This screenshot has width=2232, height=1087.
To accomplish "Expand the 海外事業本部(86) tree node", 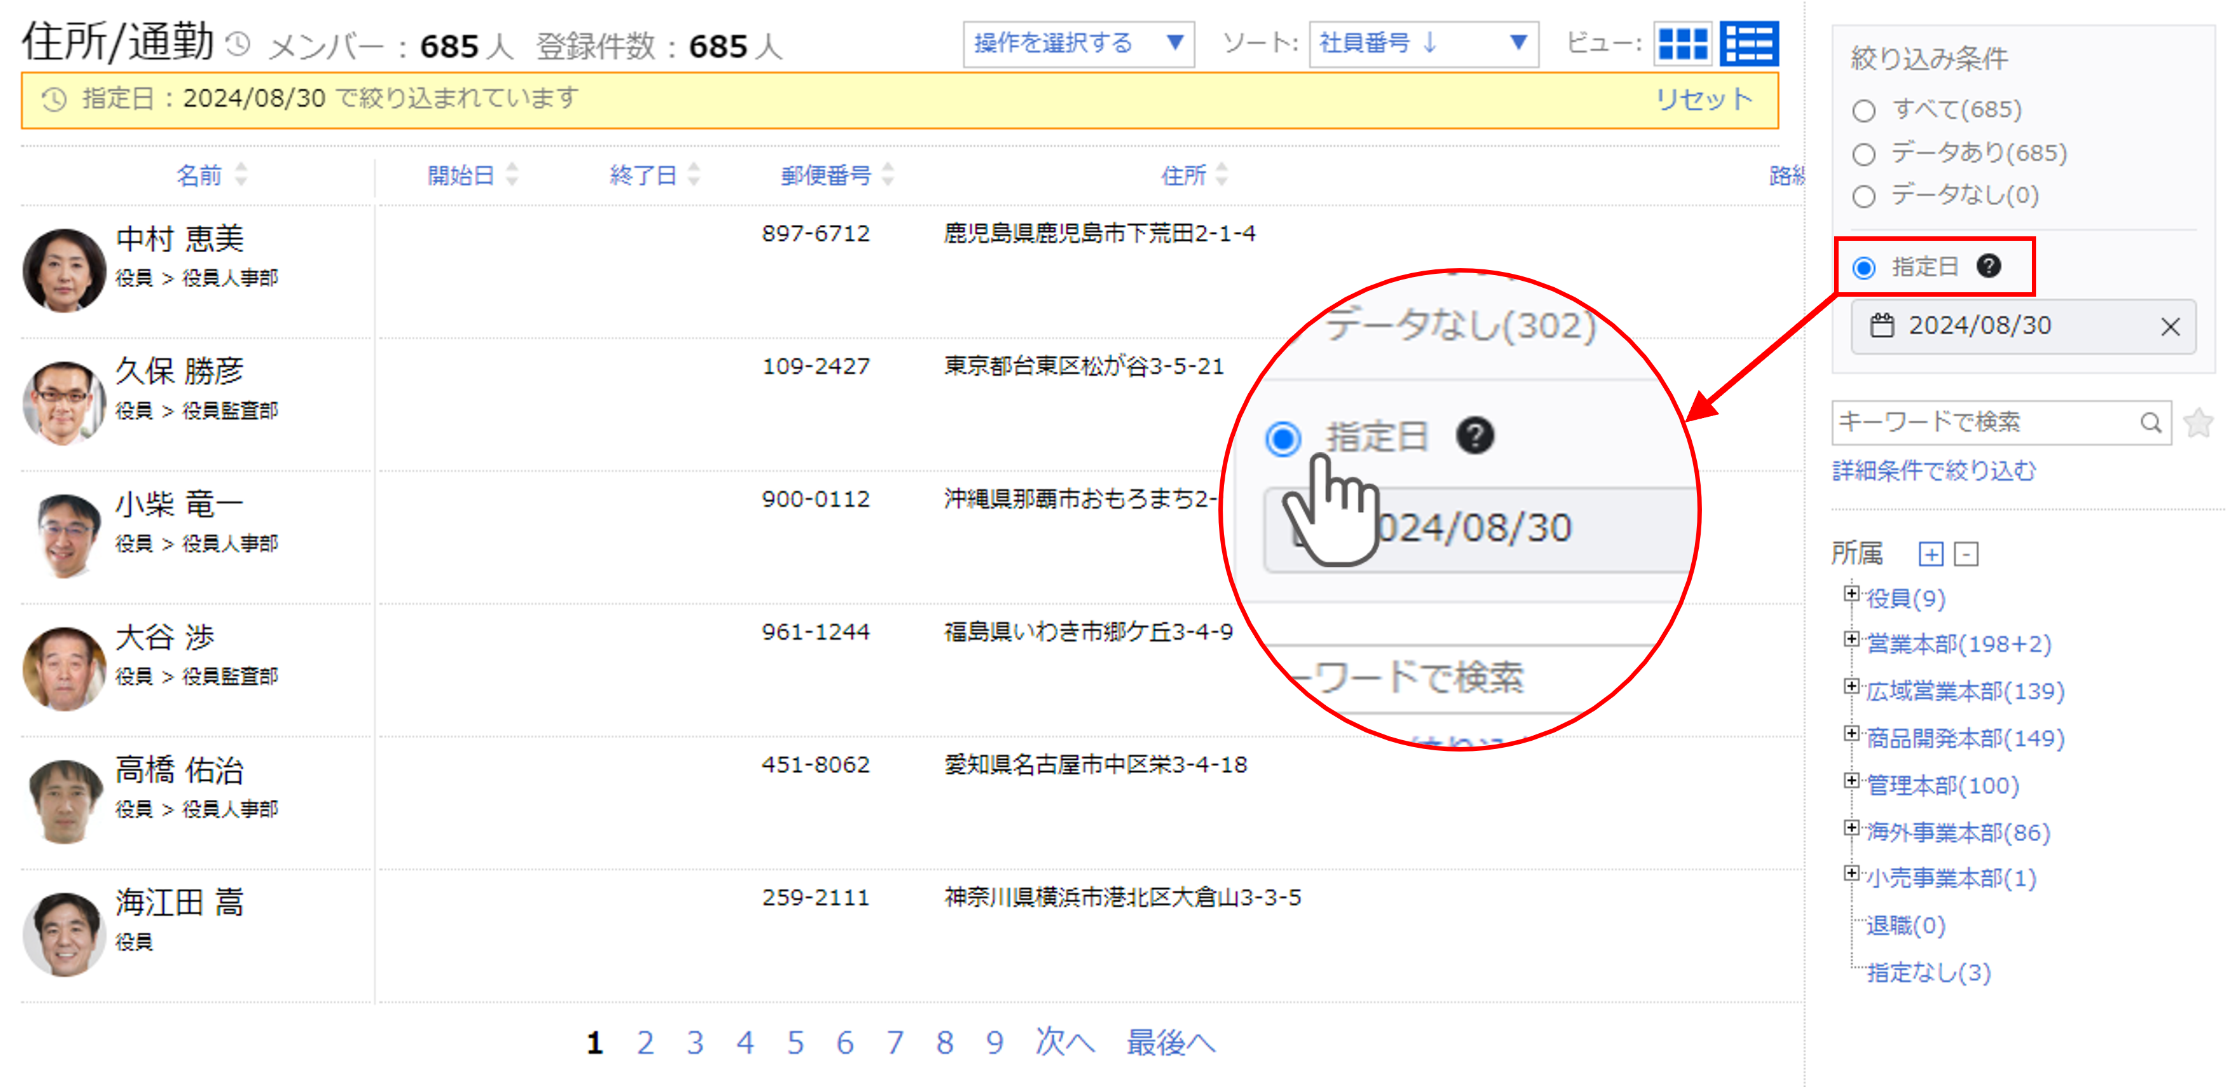I will click(x=1851, y=828).
